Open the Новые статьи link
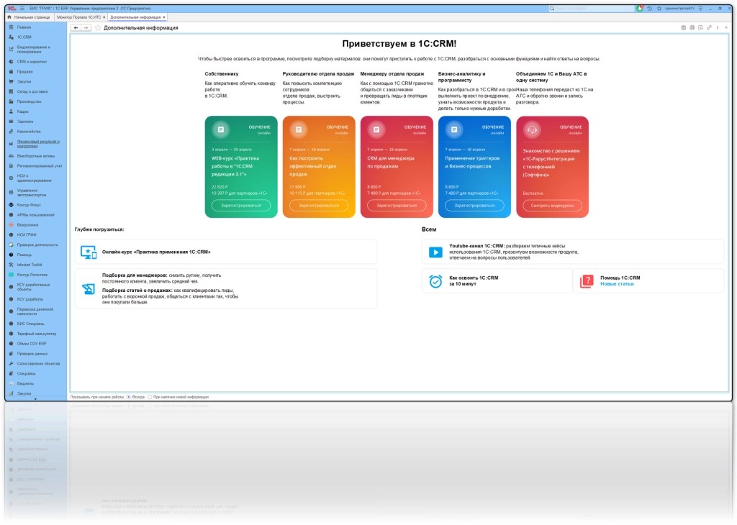Viewport: 737px width, 525px height. pyautogui.click(x=617, y=284)
